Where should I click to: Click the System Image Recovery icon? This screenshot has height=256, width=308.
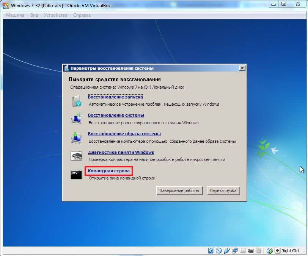[76, 137]
